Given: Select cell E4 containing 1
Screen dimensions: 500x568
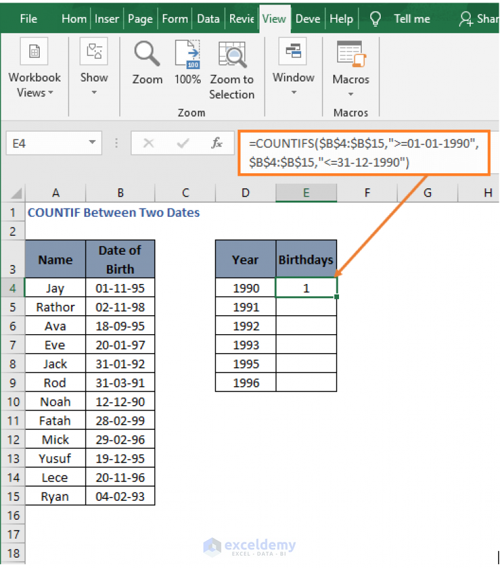Looking at the screenshot, I should [306, 288].
